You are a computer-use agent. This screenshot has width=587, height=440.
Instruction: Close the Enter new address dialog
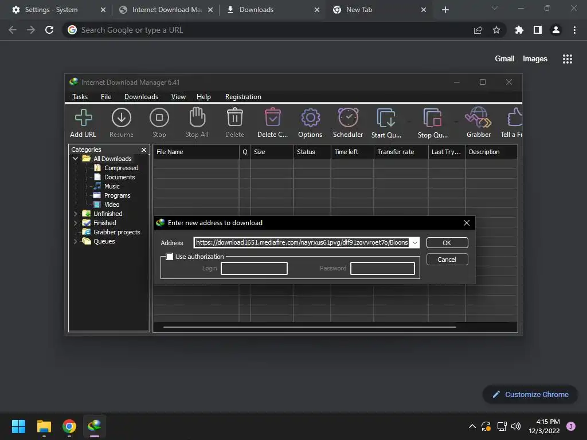tap(467, 223)
